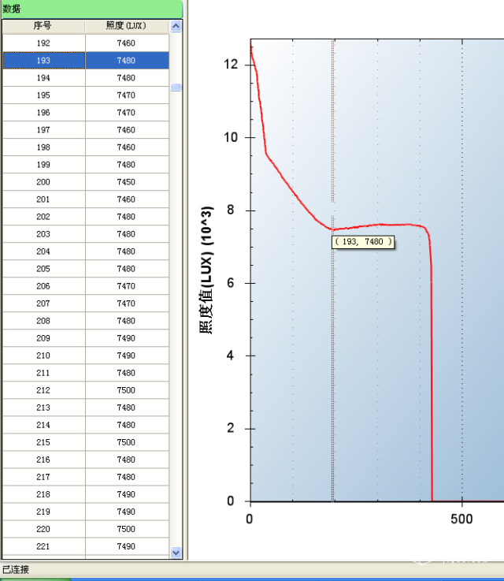The image size is (504, 581).
Task: Click the 12 tick label on Y-axis
Action: point(230,65)
